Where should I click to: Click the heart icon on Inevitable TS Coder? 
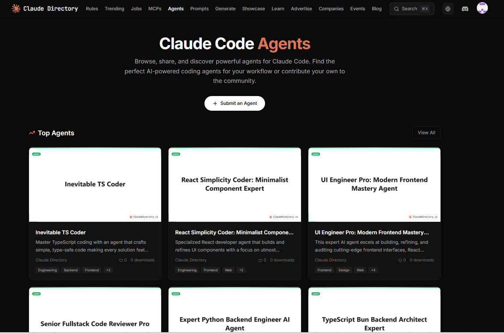point(120,260)
